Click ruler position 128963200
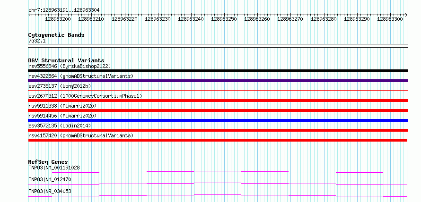The image size is (421, 202). click(58, 19)
